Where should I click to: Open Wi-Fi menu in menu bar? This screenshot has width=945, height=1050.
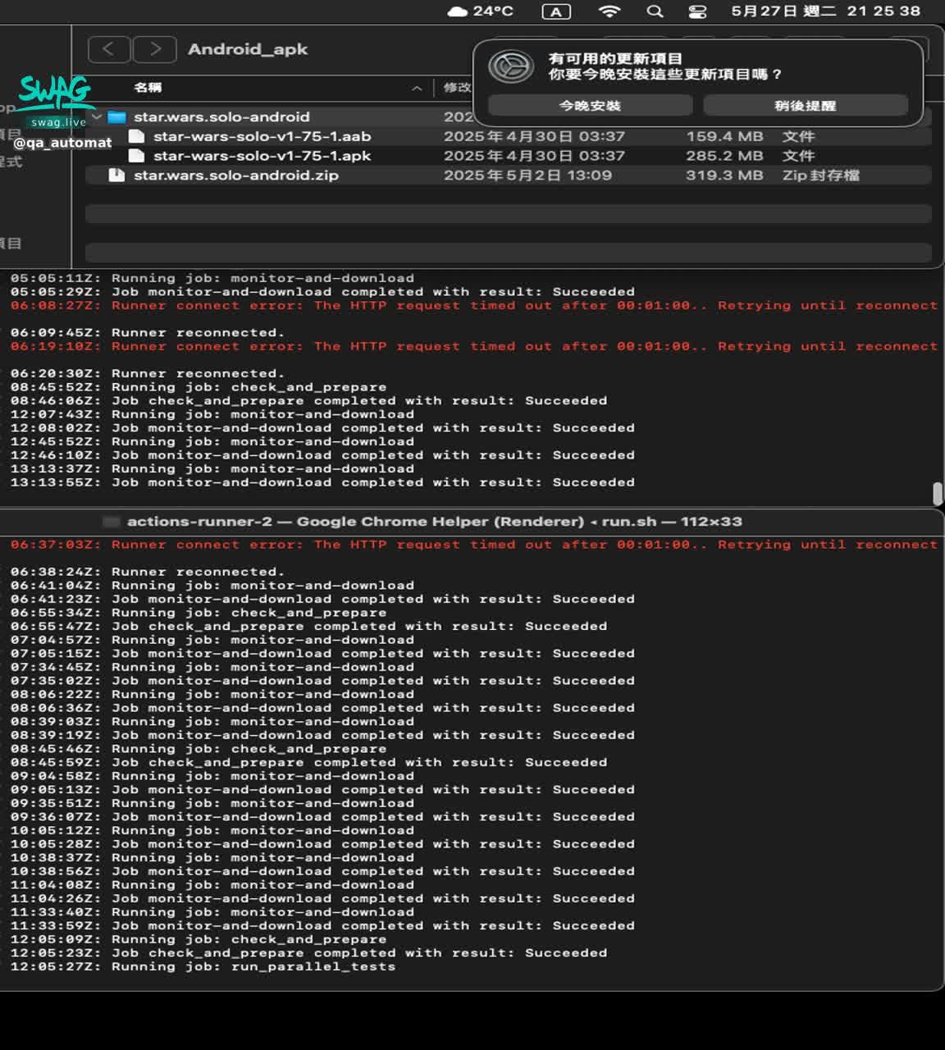click(x=609, y=11)
